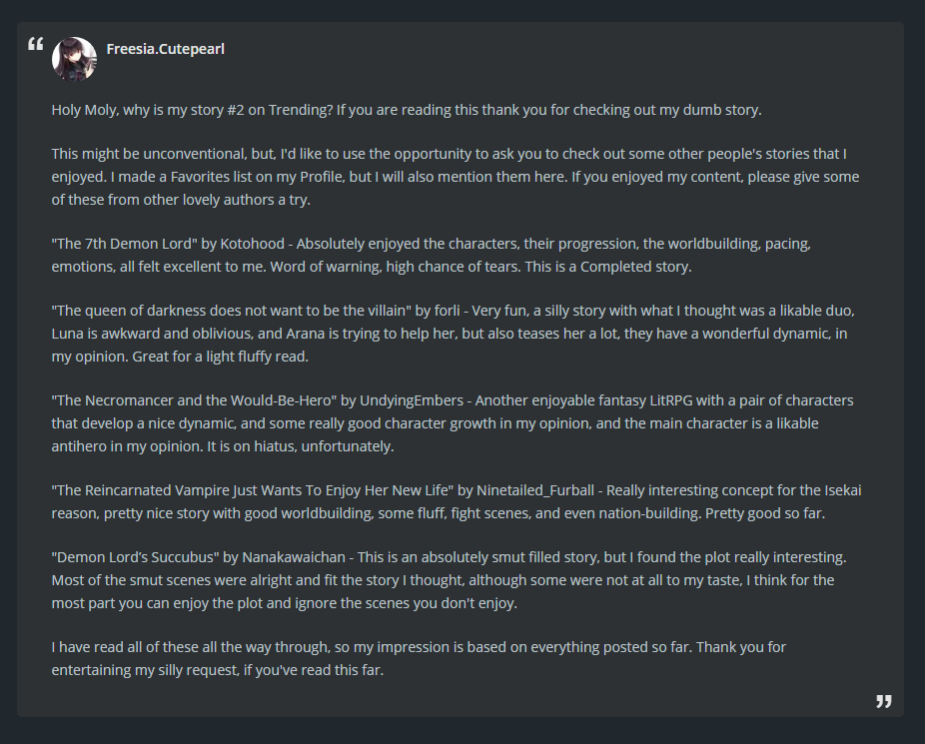Click "The 7th Demon Lord" story title
This screenshot has width=925, height=744.
point(120,244)
